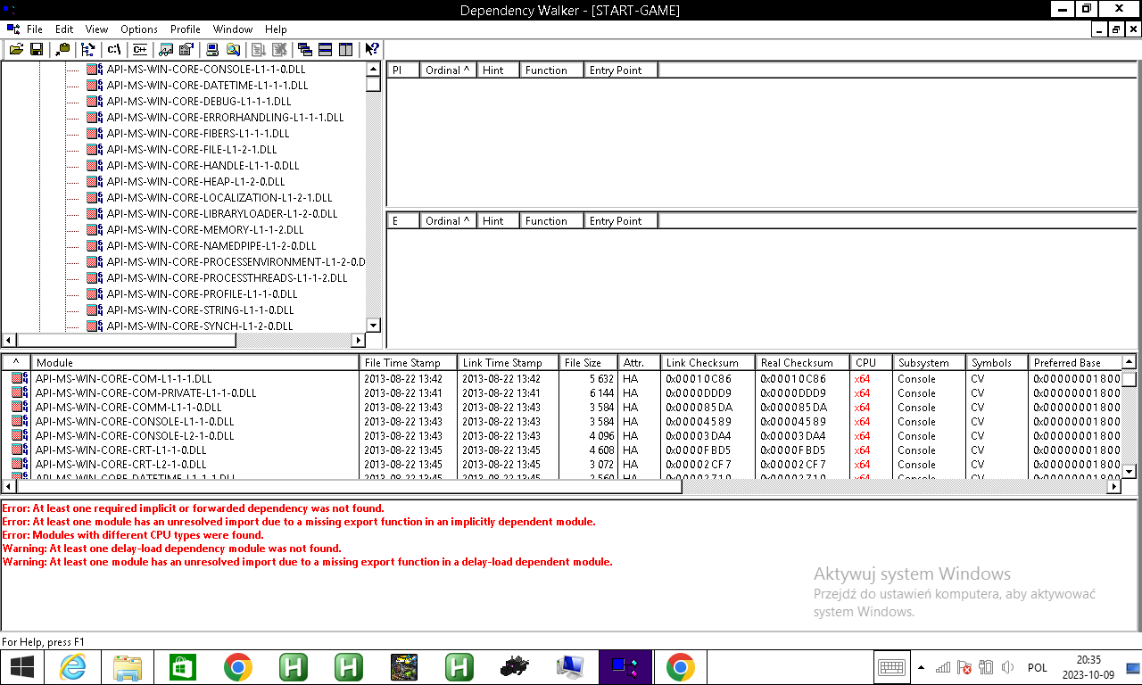This screenshot has height=685, width=1142.
Task: Click the Tile Horizontally toolbar icon
Action: pyautogui.click(x=326, y=50)
